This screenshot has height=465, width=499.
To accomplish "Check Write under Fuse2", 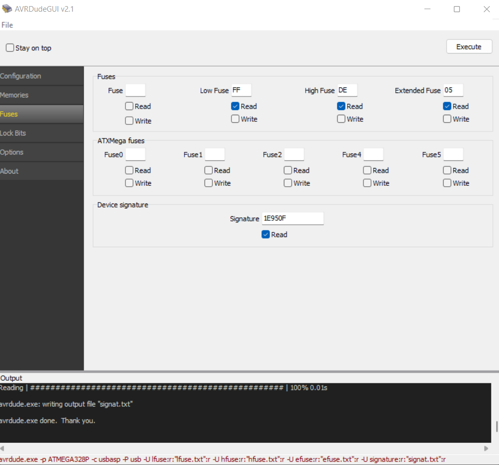I will coord(288,183).
